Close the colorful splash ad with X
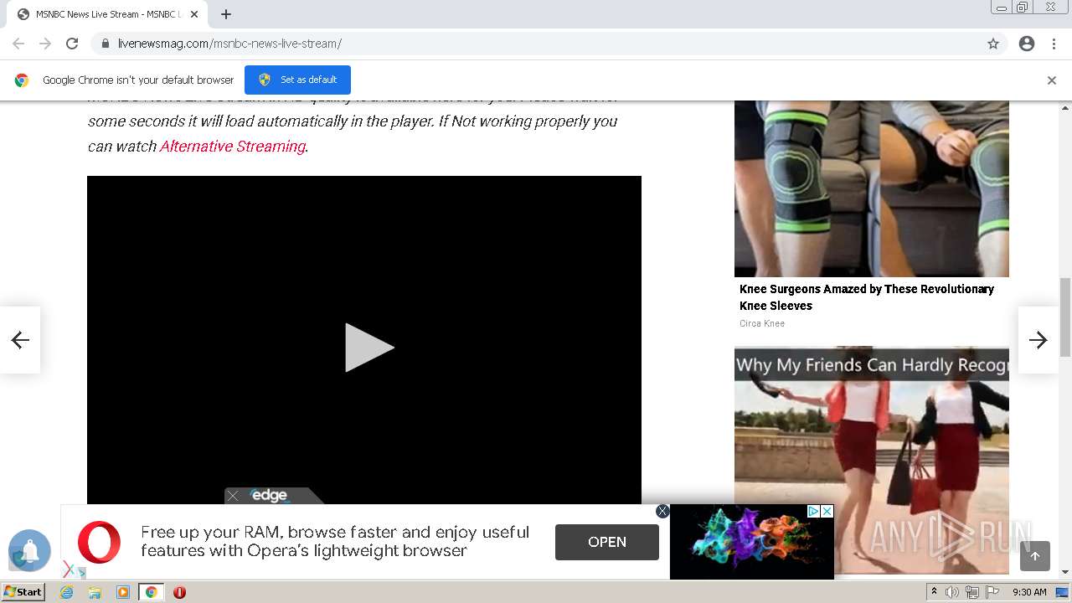The image size is (1072, 603). [827, 511]
